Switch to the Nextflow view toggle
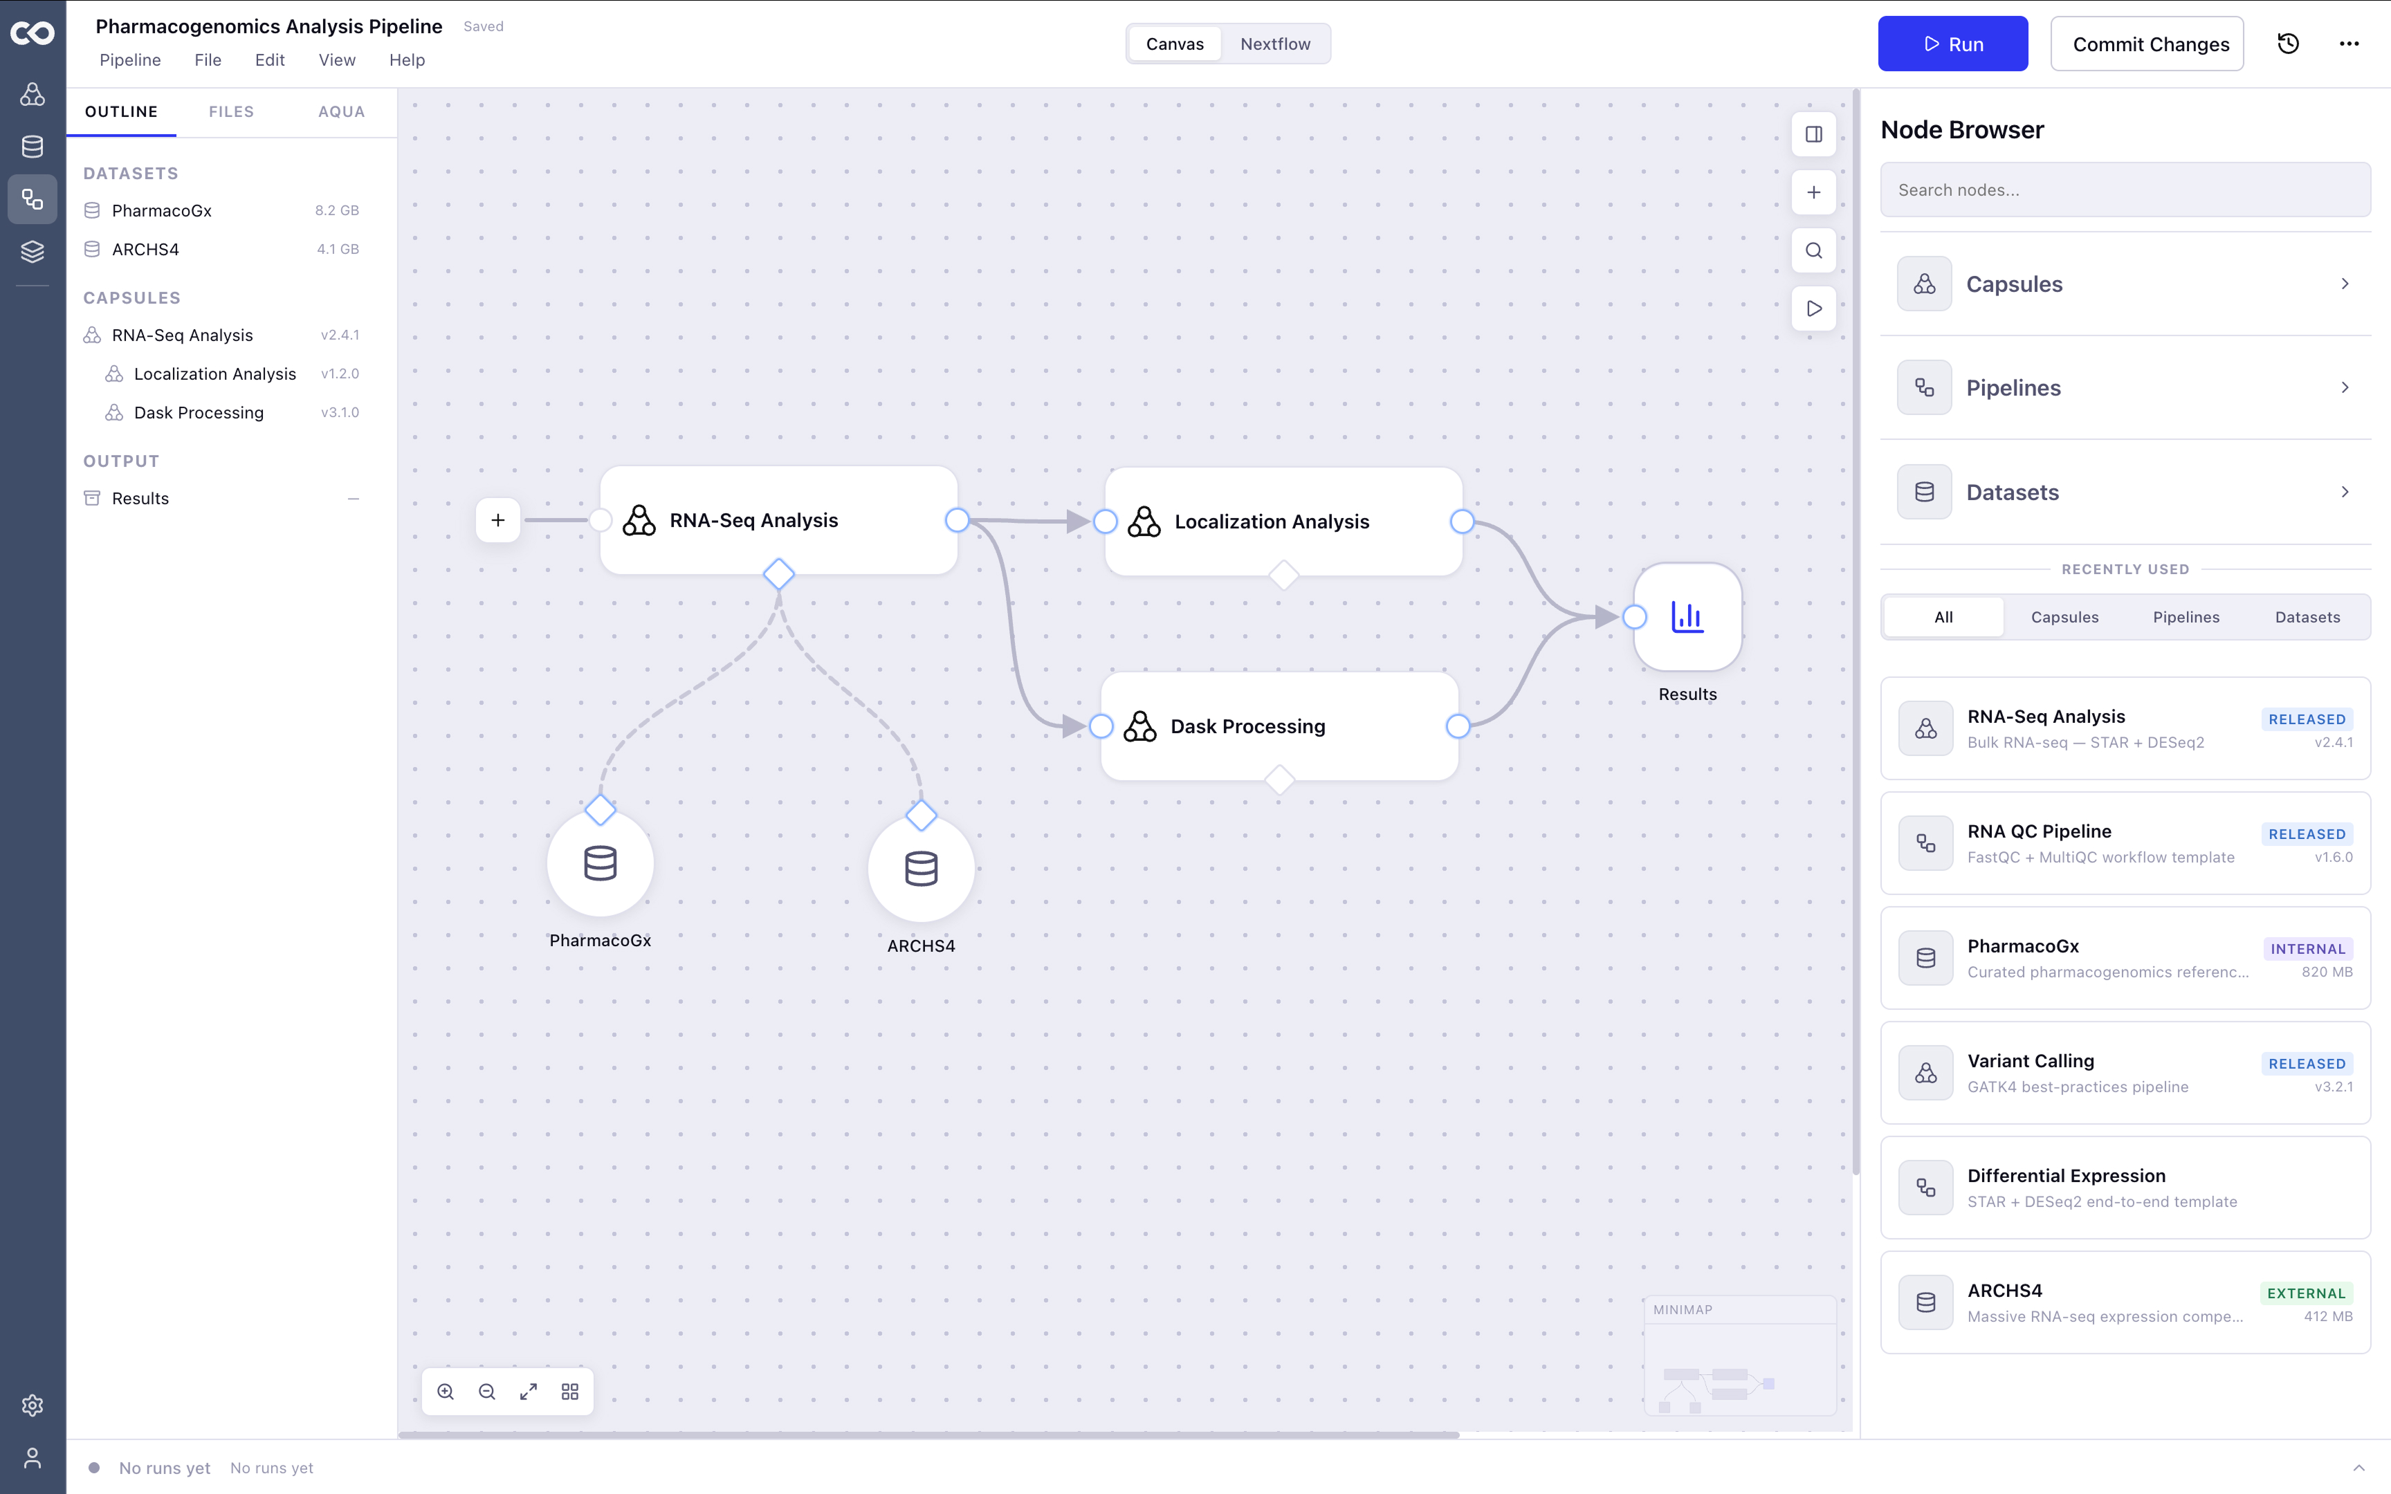 click(x=1276, y=44)
